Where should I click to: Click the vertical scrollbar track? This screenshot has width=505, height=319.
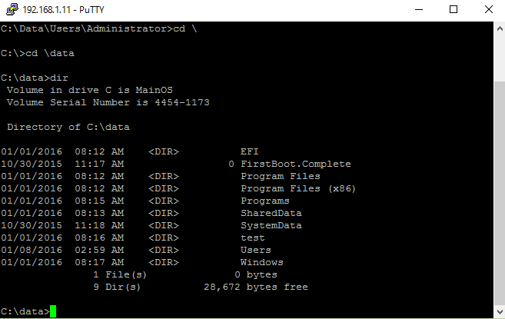point(497,169)
